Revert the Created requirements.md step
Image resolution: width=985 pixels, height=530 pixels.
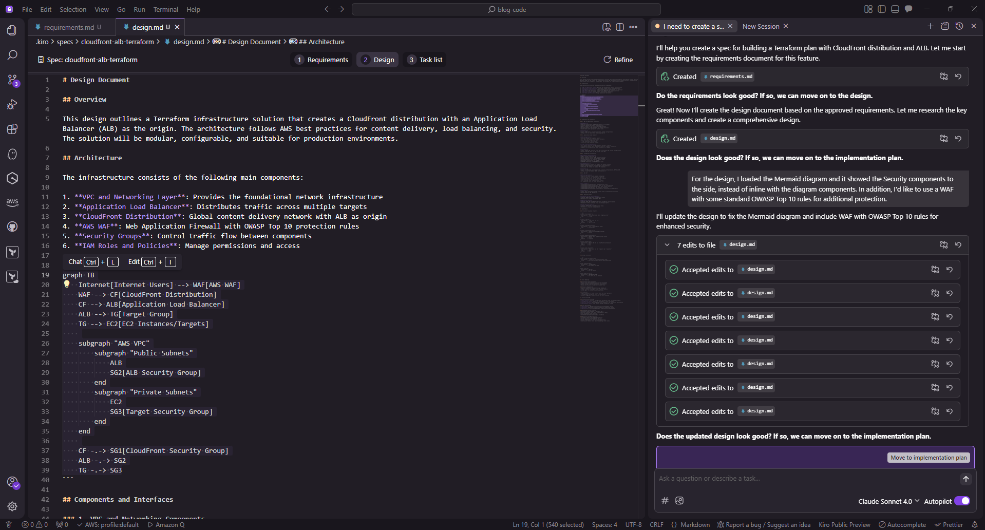coord(958,77)
